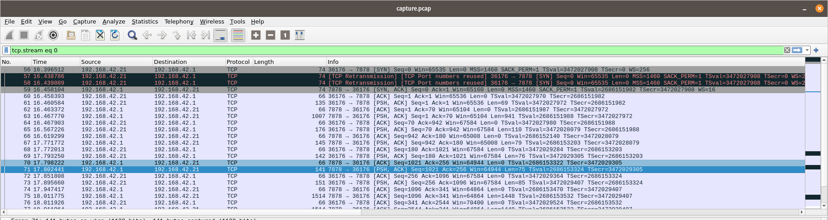Jump to the first packet
The width and height of the screenshot is (828, 220).
(191, 35)
